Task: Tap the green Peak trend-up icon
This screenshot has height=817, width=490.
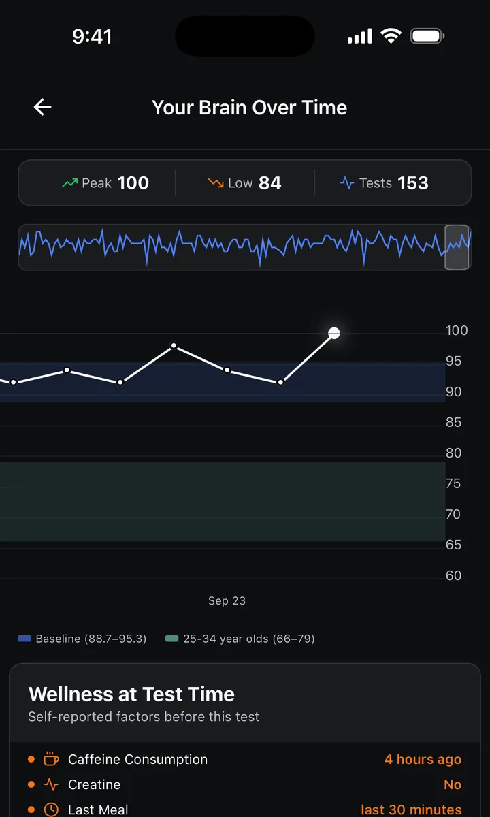Action: [69, 183]
